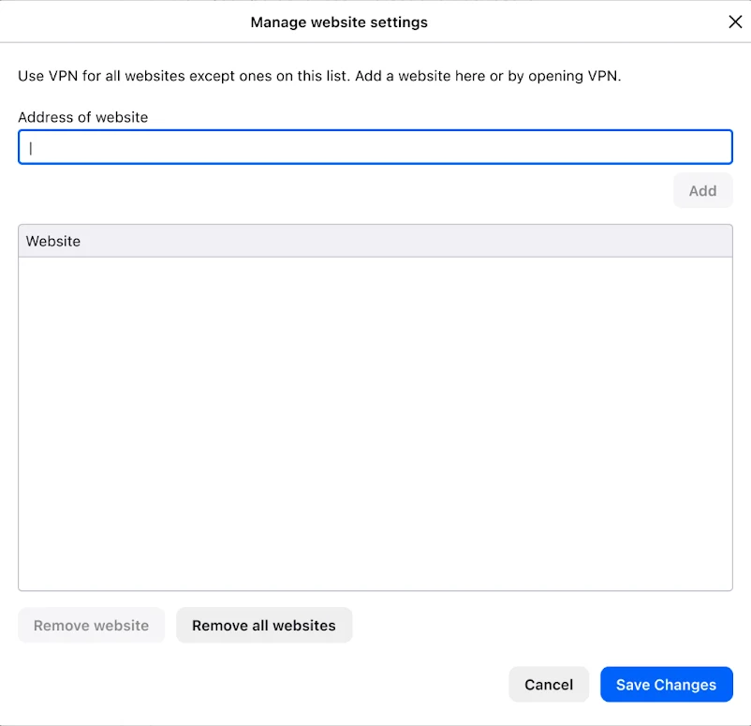Dismiss the dialog with the X icon

tap(735, 22)
